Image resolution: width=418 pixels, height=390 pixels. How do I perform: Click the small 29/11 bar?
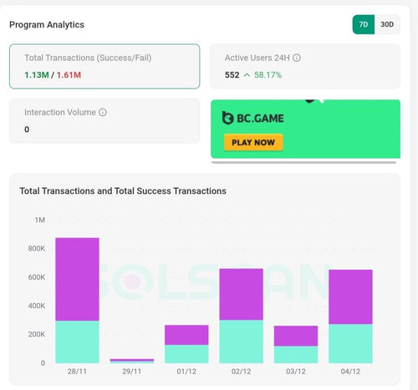(132, 361)
